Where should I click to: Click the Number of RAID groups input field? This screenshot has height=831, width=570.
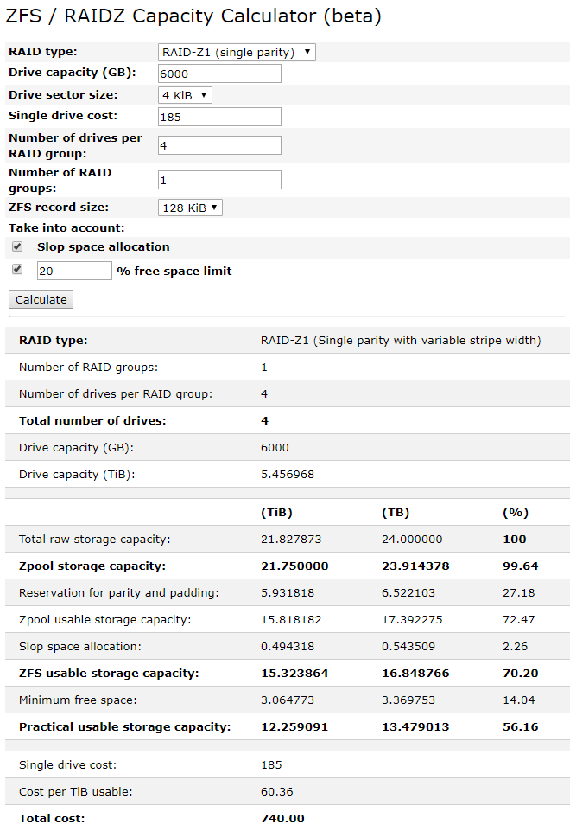[x=219, y=180]
